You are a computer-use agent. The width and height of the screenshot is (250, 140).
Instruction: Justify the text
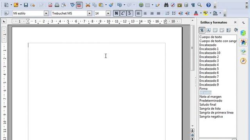(159, 14)
